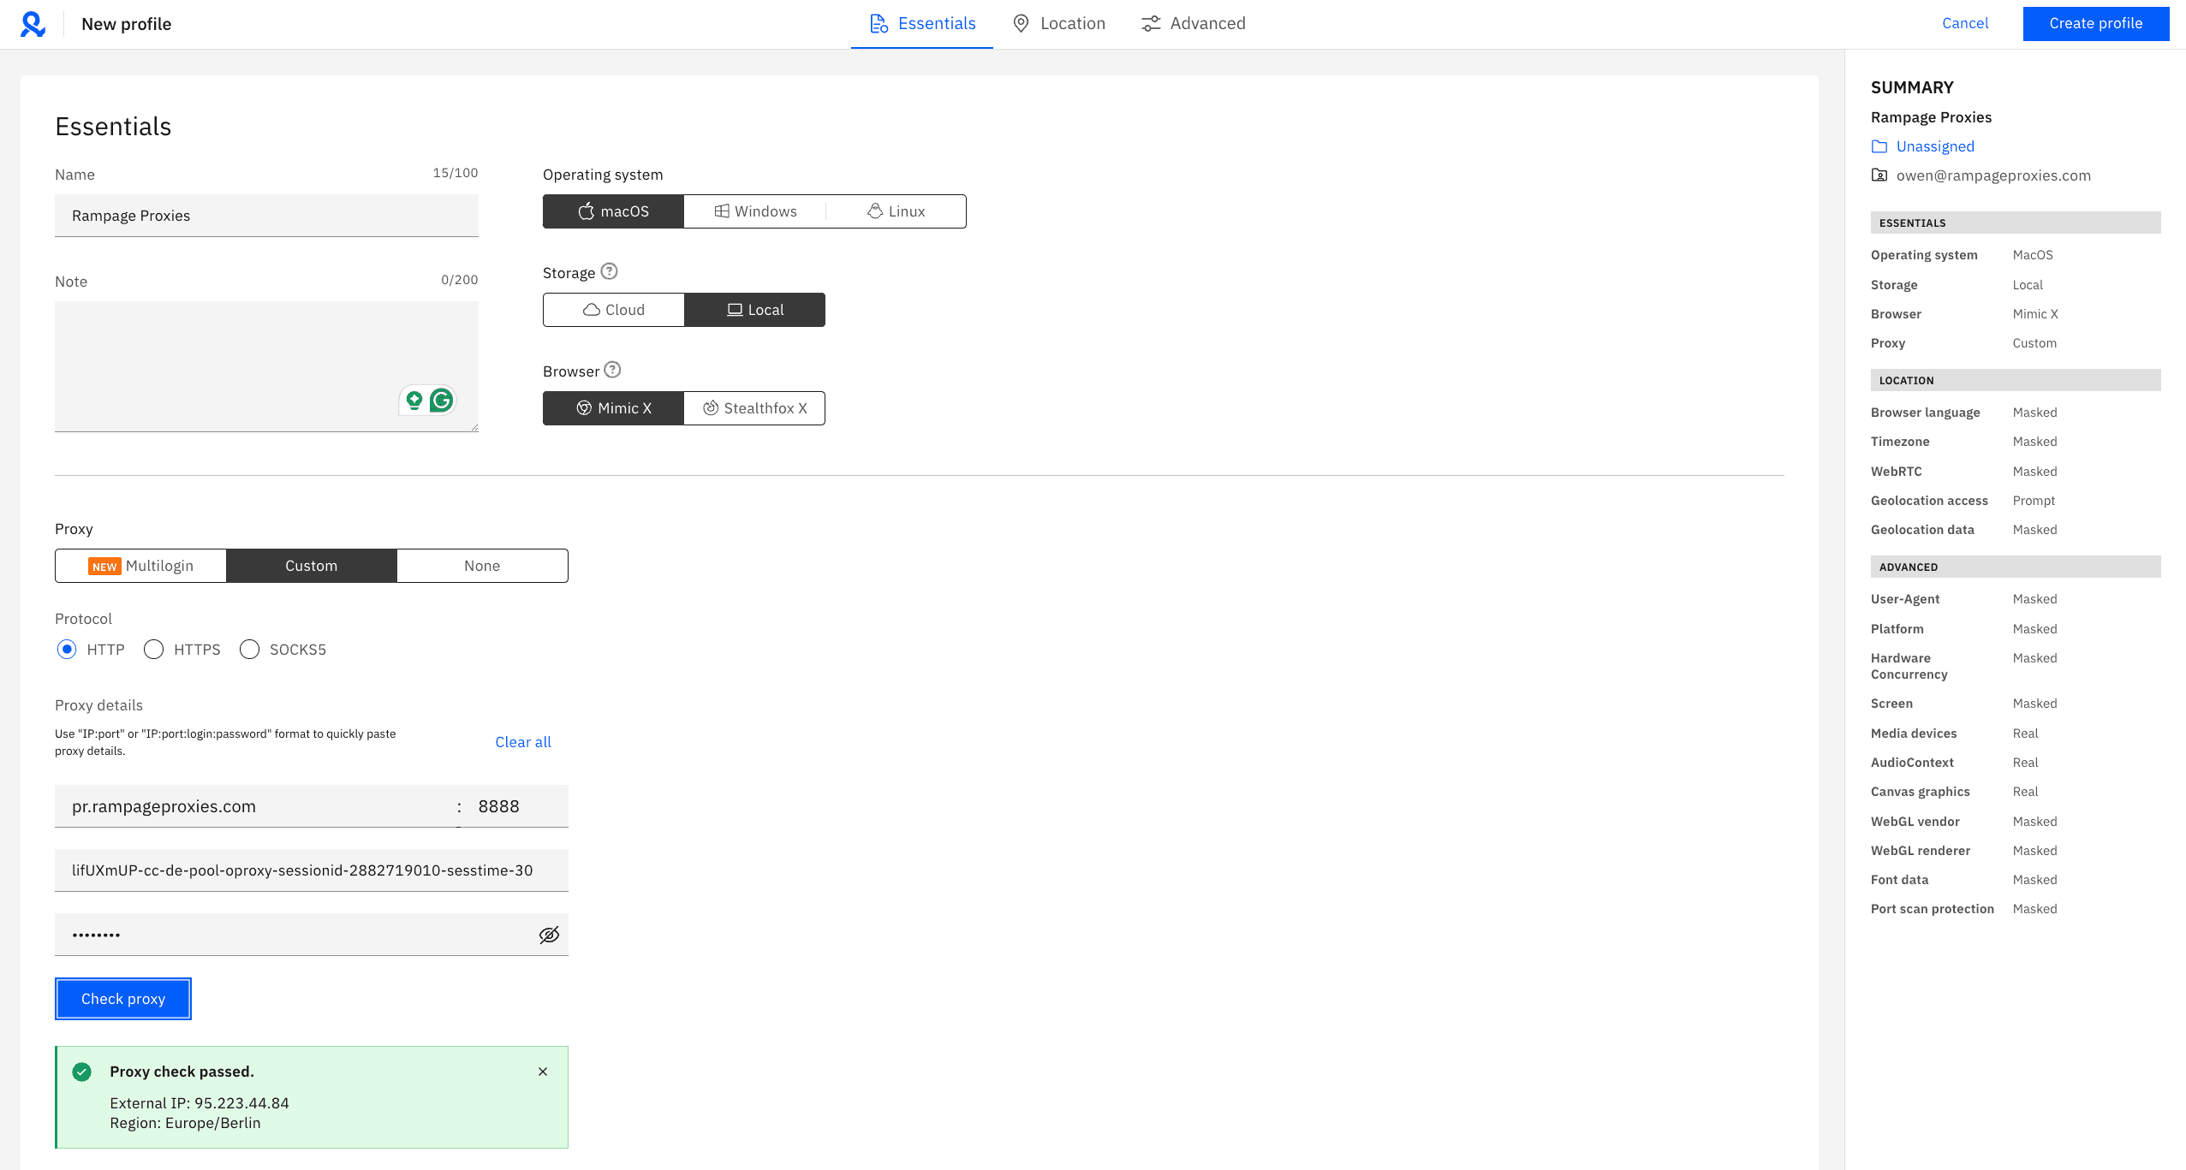Click the Unassigned folder link
The height and width of the screenshot is (1170, 2186).
[1935, 146]
